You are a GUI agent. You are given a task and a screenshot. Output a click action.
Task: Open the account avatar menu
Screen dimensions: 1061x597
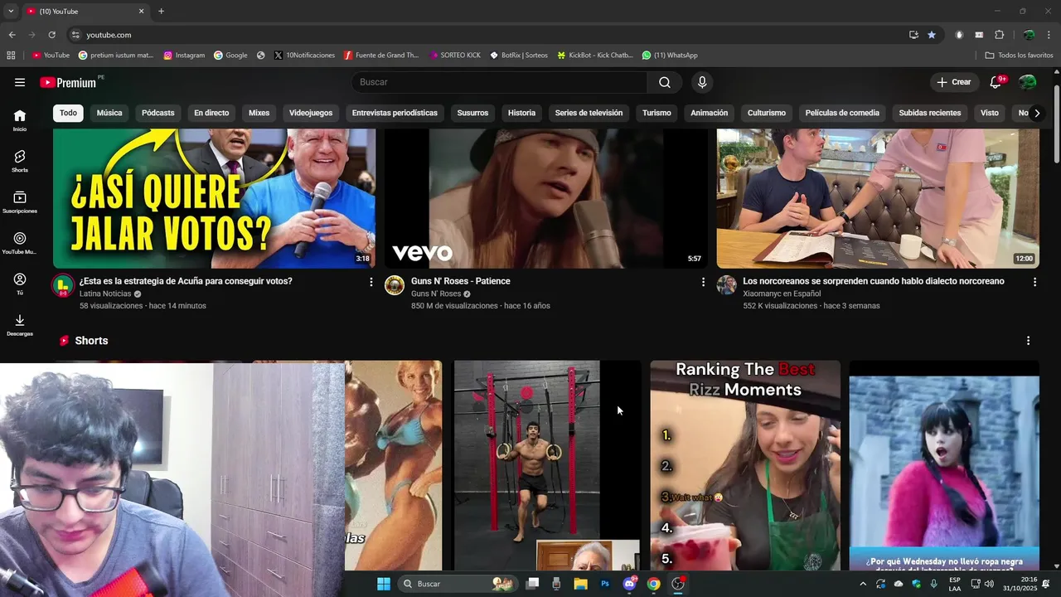point(1027,82)
